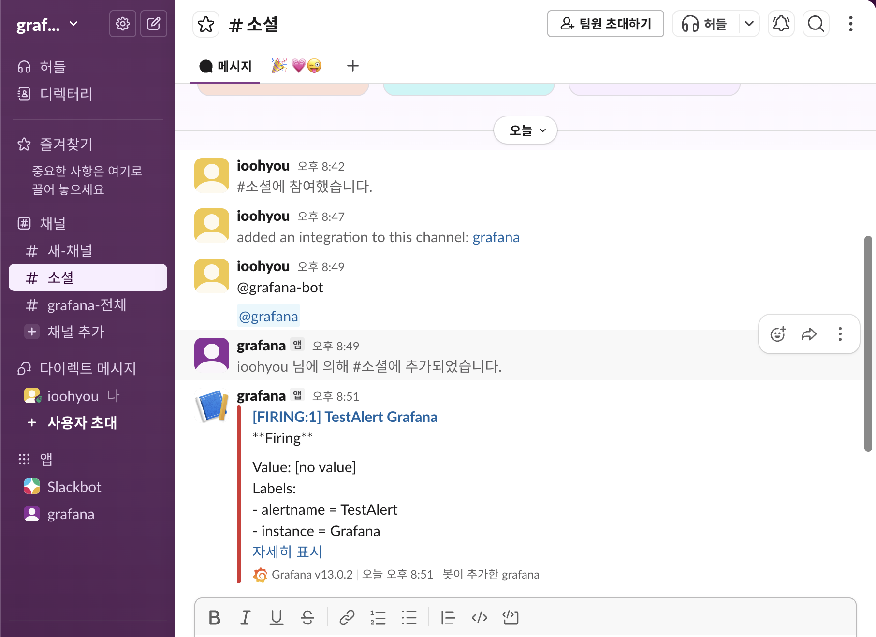Image resolution: width=876 pixels, height=637 pixels.
Task: Insert a link via chain icon
Action: [347, 618]
